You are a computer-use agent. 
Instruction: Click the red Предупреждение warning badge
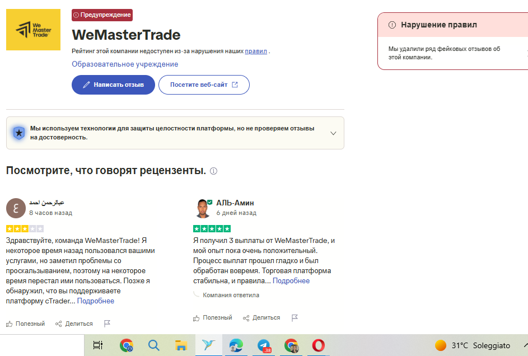[102, 15]
